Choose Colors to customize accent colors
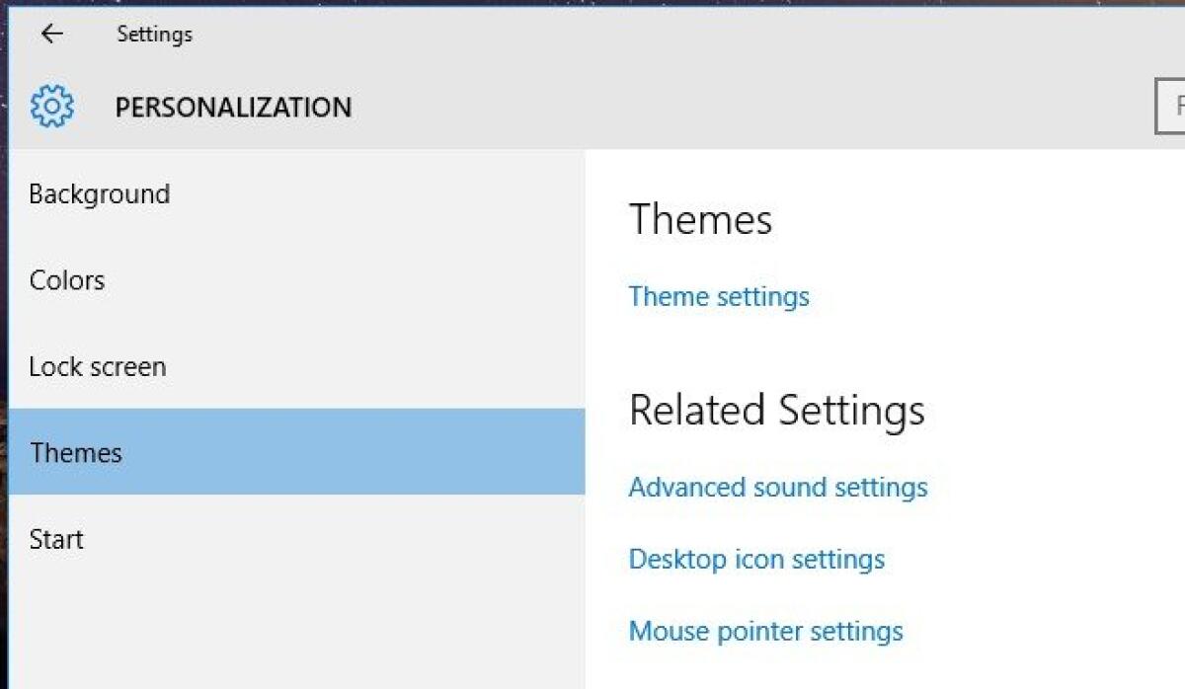 tap(66, 280)
